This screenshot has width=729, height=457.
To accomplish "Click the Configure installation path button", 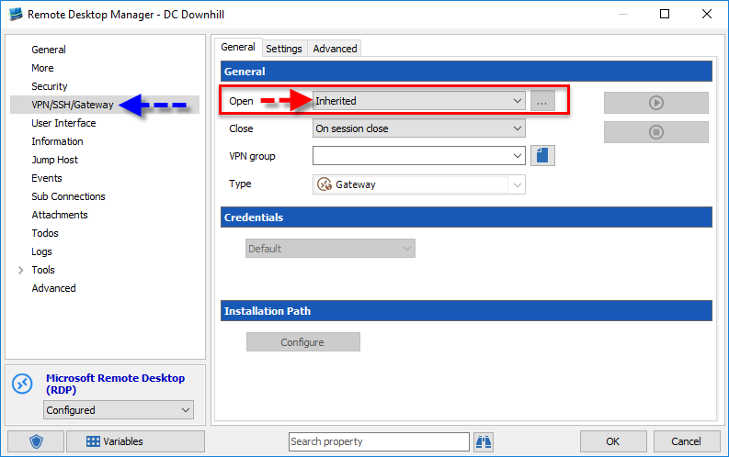I will click(303, 342).
